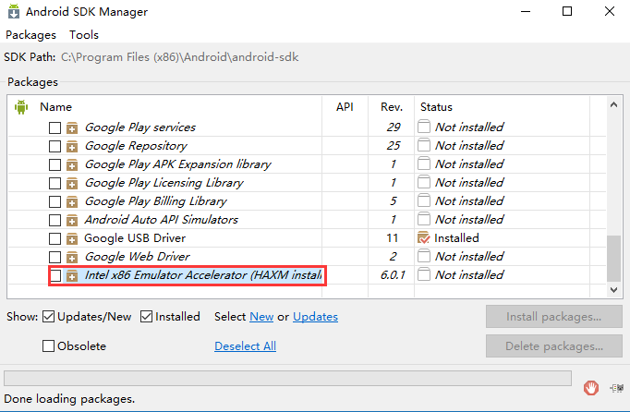
Task: Select the Android Auto API Simulators row name
Action: tap(161, 220)
